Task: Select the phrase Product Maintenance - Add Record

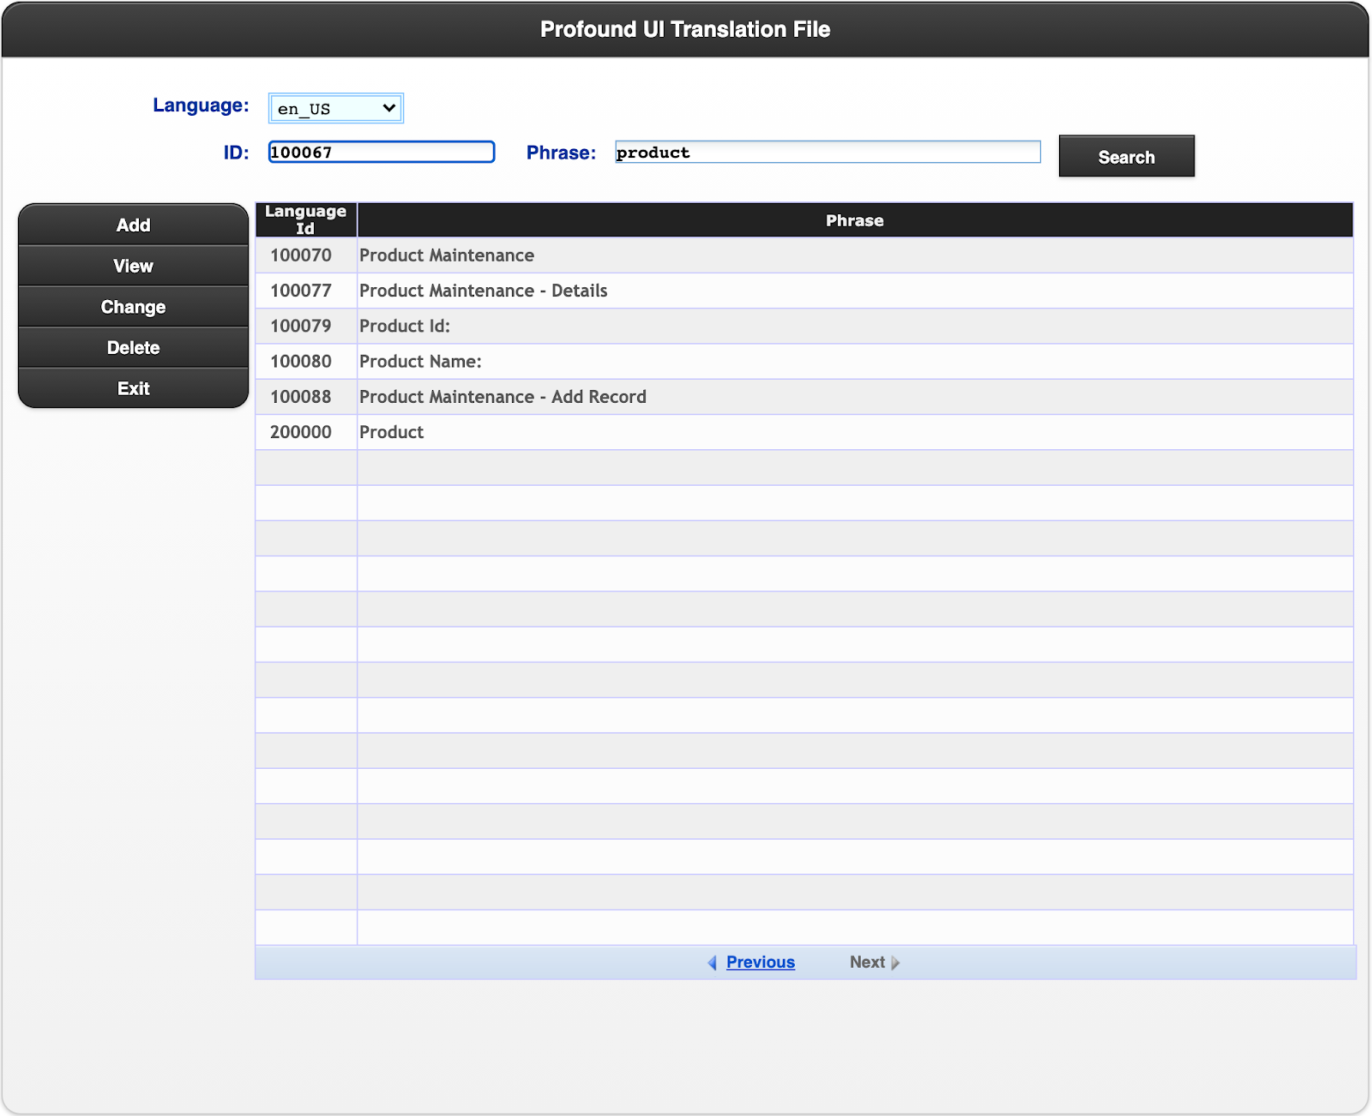Action: (x=502, y=397)
